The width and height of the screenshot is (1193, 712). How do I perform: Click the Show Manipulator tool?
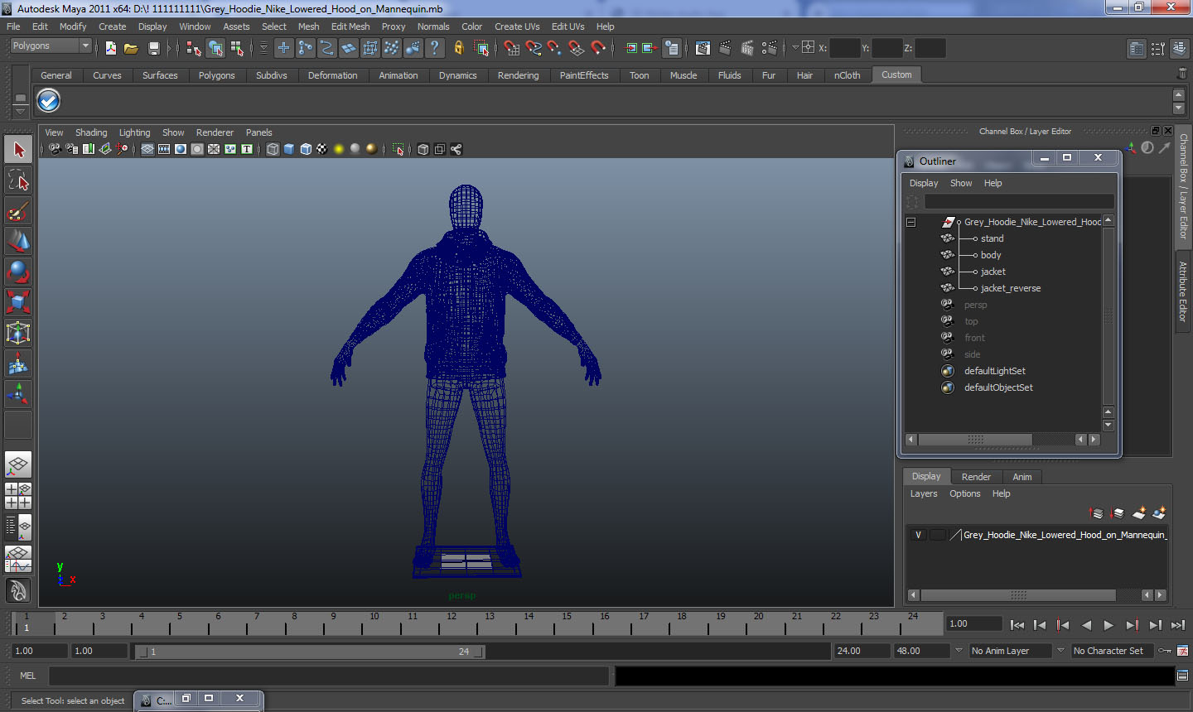tap(18, 394)
